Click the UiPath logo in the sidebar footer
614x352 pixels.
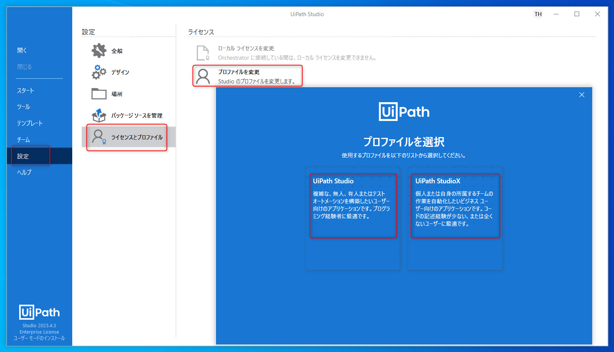tap(39, 312)
